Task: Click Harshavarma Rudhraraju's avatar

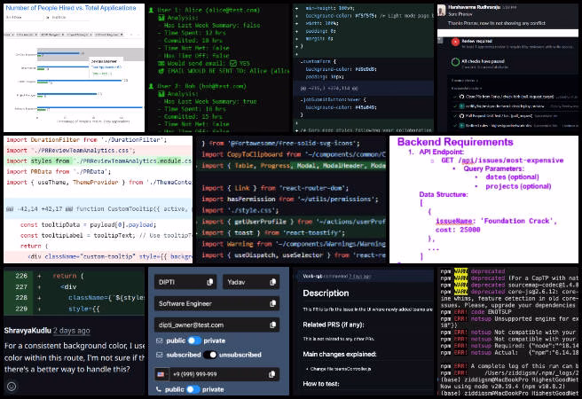Action: pyautogui.click(x=441, y=11)
